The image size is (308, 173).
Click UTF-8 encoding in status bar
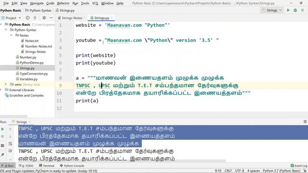click(240, 171)
